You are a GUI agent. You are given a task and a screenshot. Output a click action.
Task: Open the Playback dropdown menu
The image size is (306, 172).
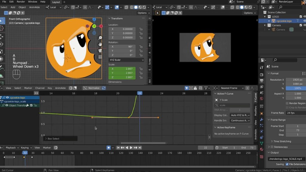(12, 148)
